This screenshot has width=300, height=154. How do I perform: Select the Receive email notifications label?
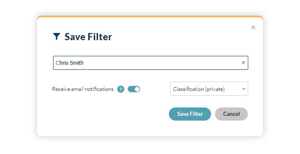[83, 89]
